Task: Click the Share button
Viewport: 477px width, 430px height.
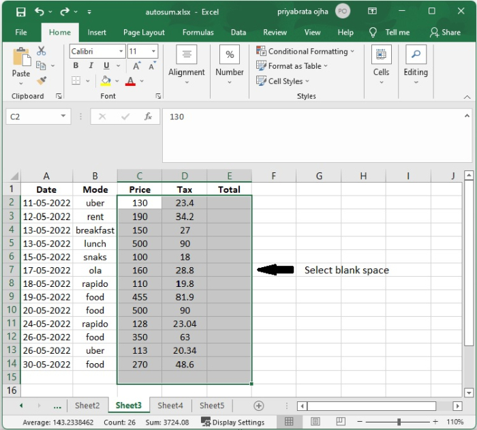Action: 445,32
